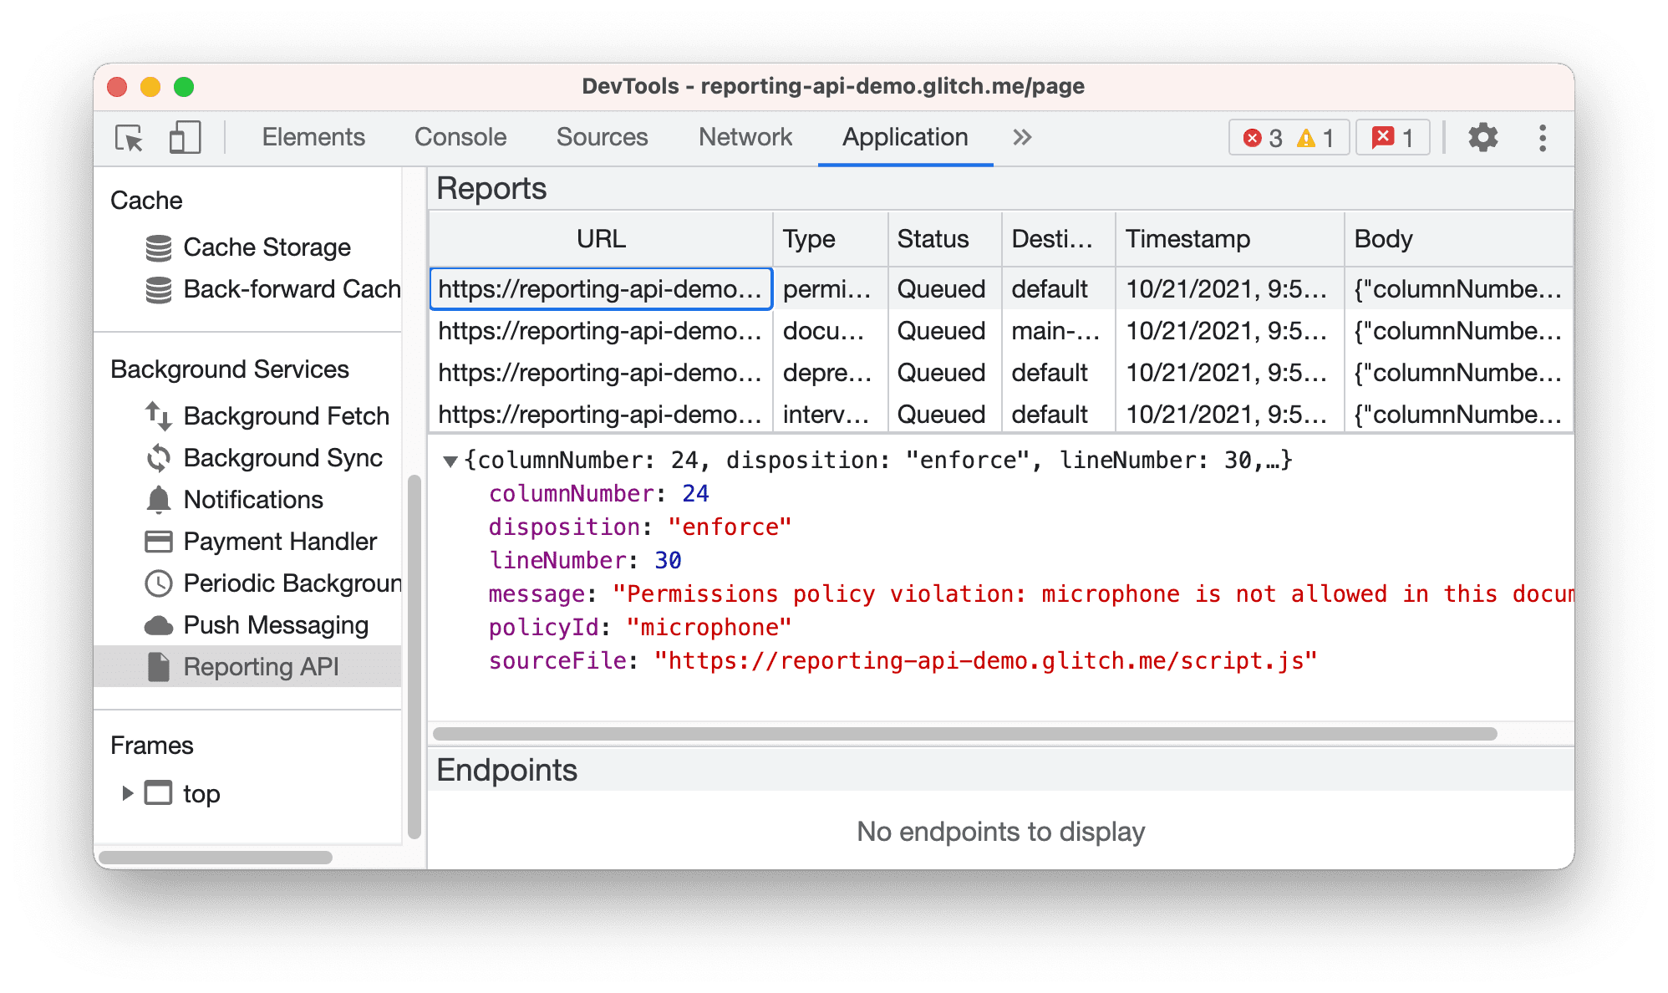
Task: Click the overflow chevron next to tabs
Action: (1023, 137)
